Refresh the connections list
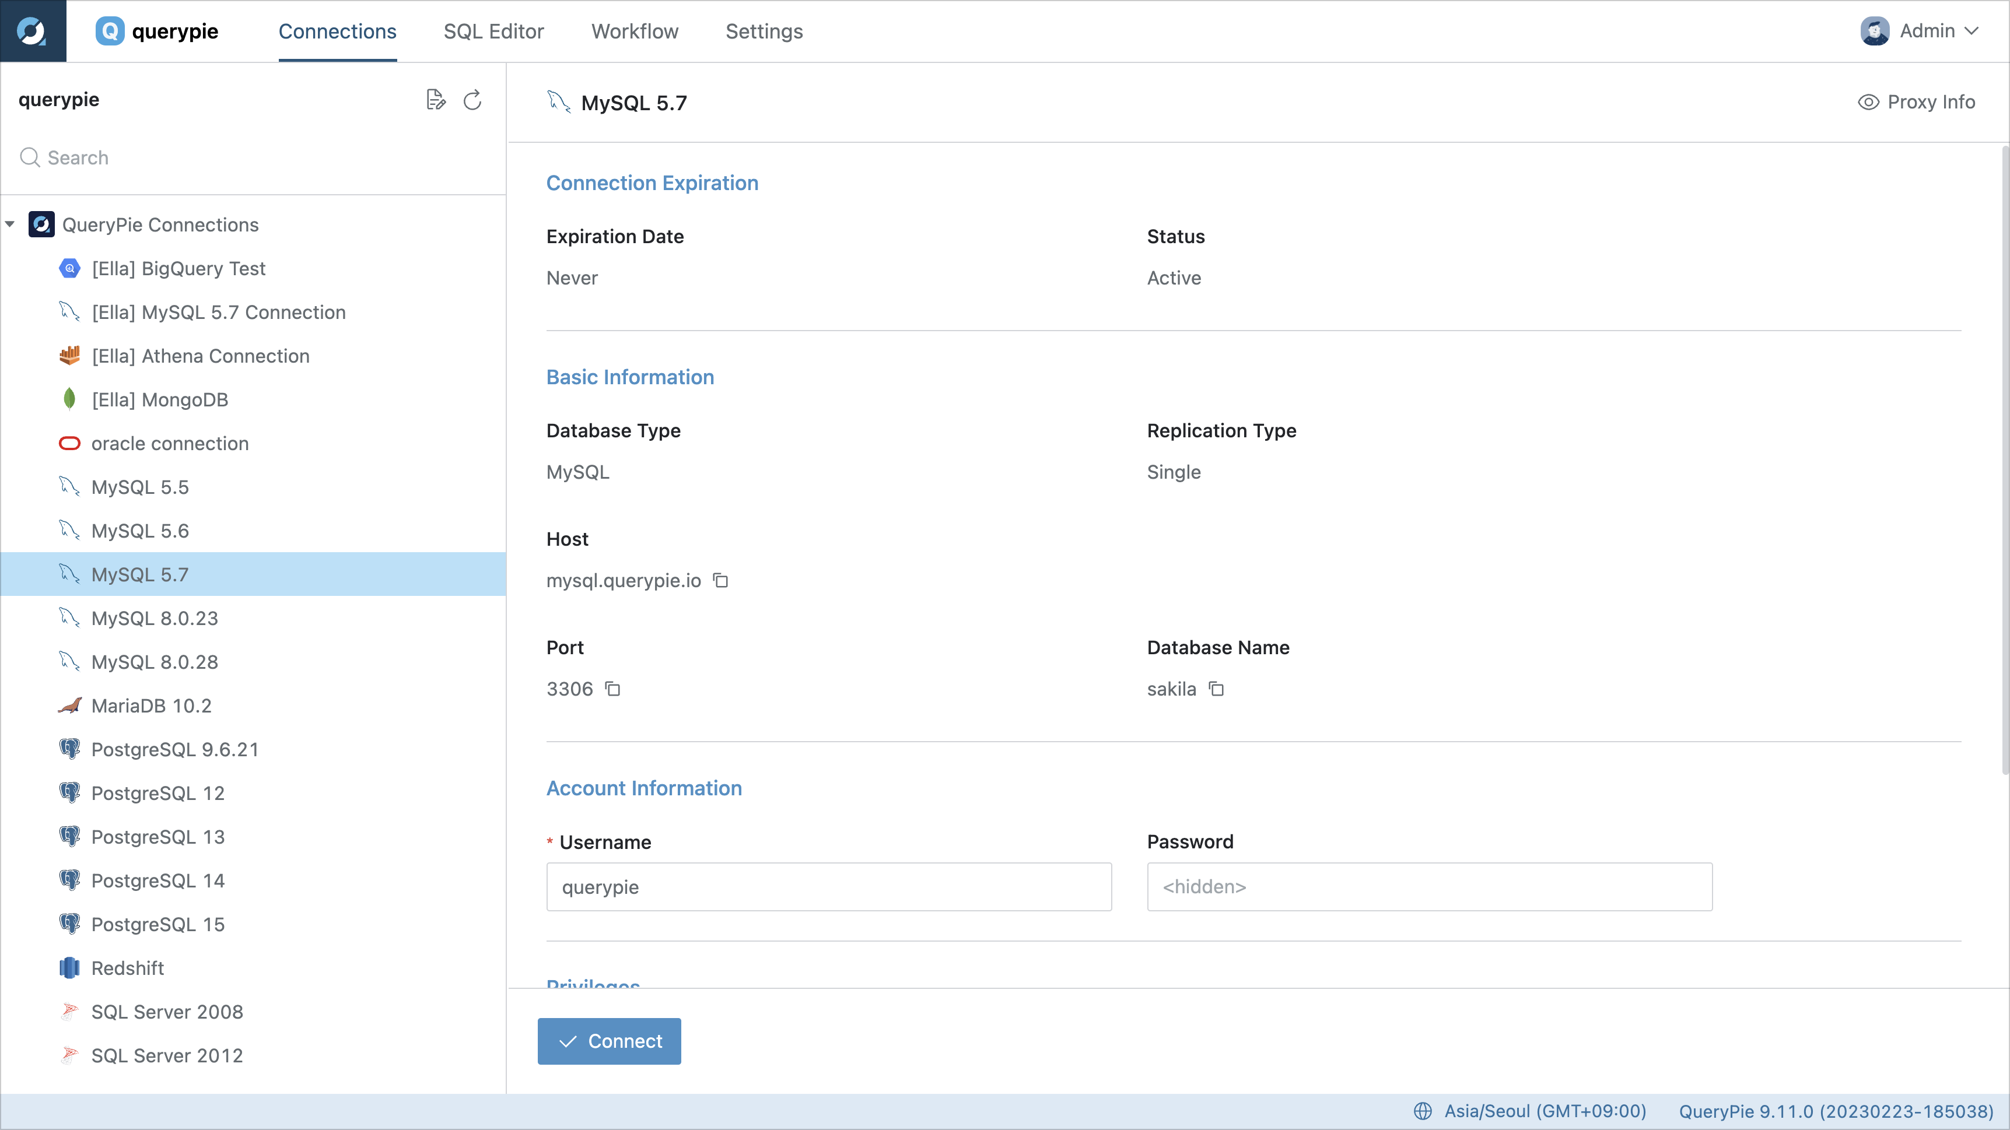The height and width of the screenshot is (1130, 2010). point(472,100)
